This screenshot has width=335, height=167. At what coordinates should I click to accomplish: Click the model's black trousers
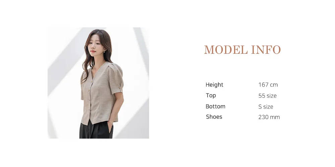[x=96, y=130]
